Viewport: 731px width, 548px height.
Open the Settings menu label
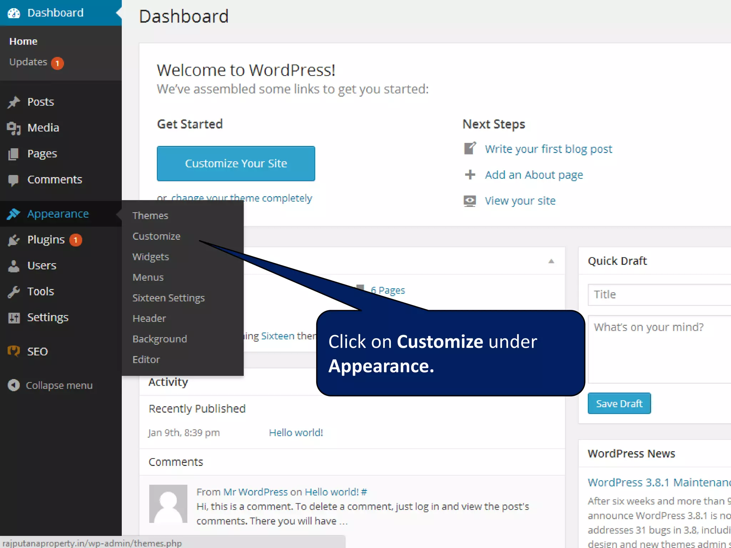click(48, 318)
